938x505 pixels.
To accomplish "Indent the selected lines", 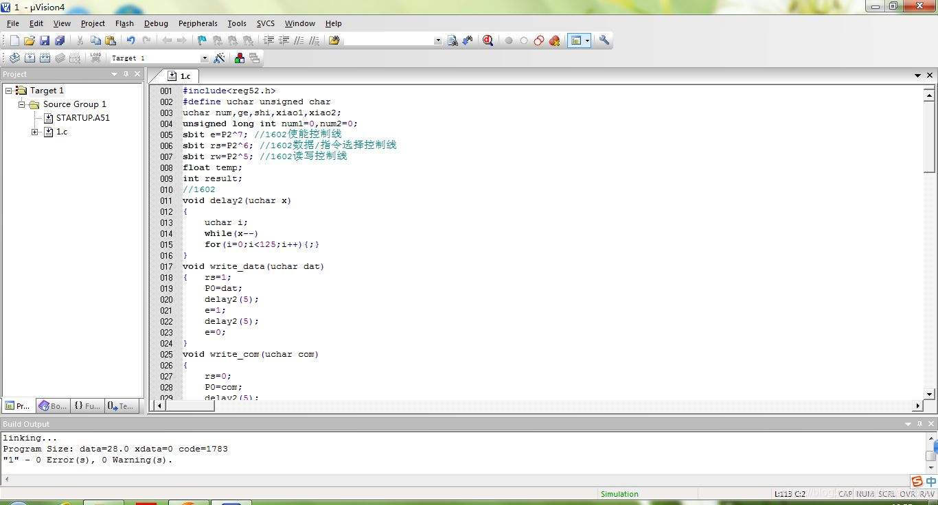I will tap(268, 40).
